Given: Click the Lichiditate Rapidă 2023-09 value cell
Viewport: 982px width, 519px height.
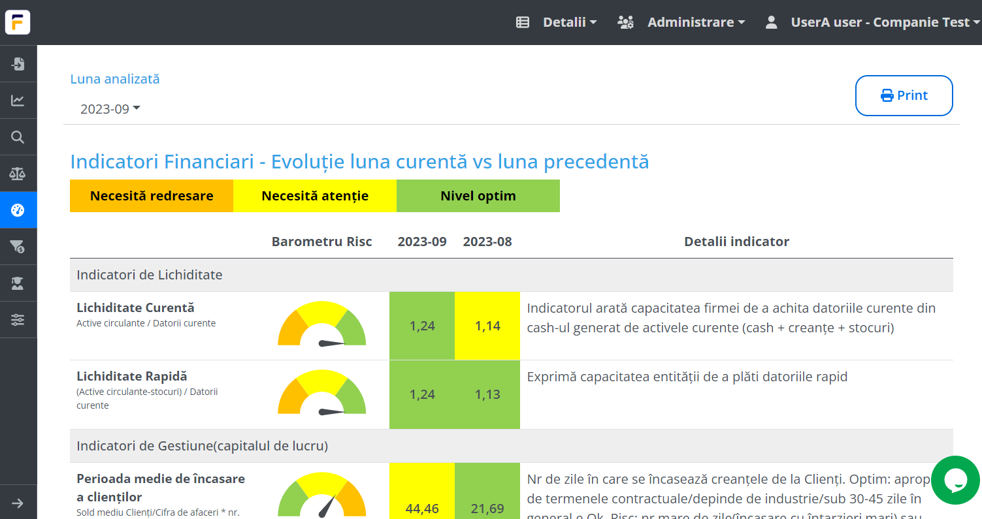Looking at the screenshot, I should [x=422, y=394].
